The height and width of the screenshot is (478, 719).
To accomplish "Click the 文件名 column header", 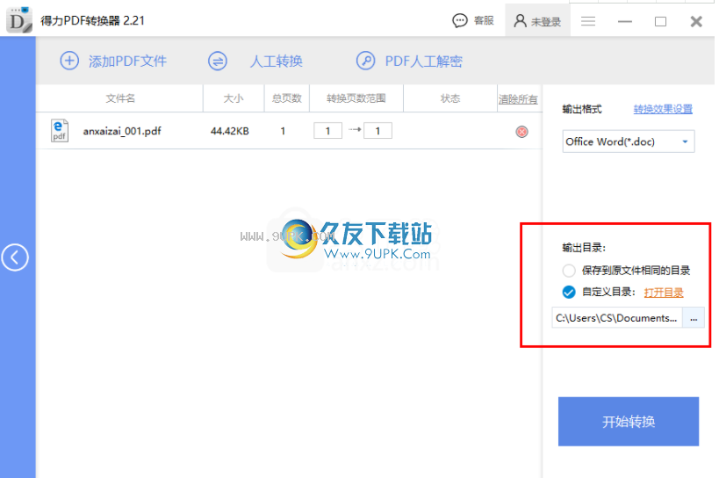I will [x=120, y=98].
